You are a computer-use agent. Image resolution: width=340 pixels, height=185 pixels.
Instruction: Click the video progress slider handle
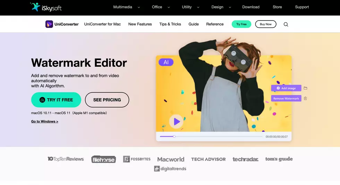click(x=174, y=137)
